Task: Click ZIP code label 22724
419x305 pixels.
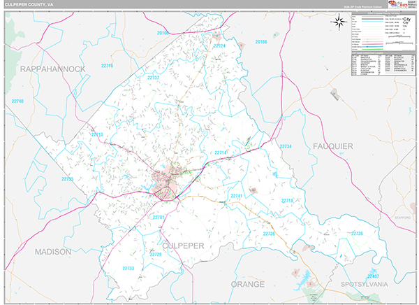Action: click(x=219, y=46)
